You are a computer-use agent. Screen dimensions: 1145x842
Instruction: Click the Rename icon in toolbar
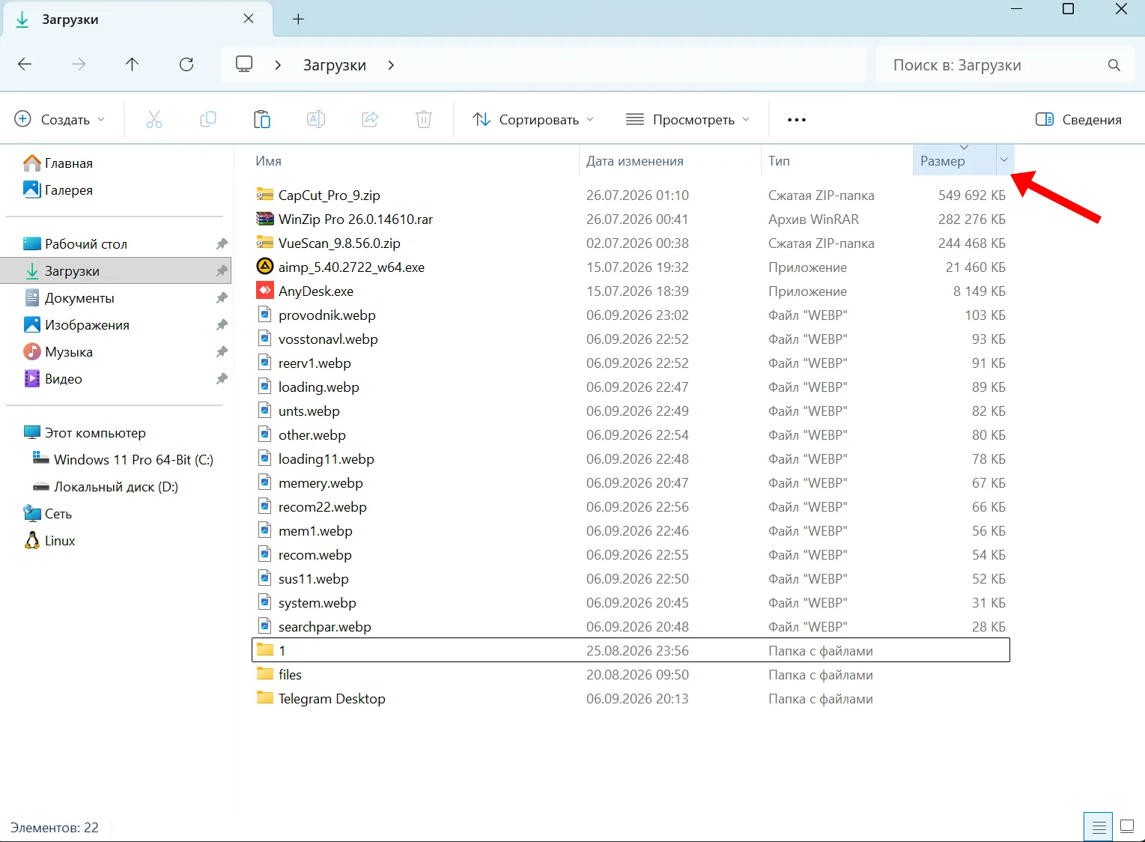pyautogui.click(x=316, y=119)
